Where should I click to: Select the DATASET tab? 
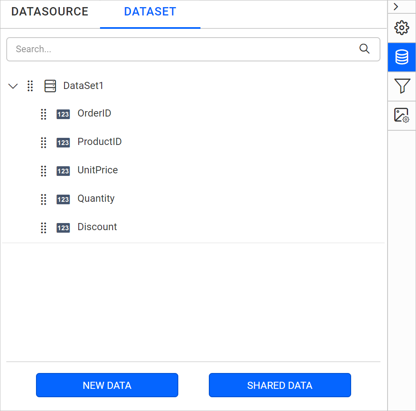coord(150,11)
